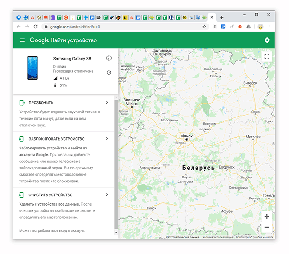Go back to the previous page
289x254 pixels.
pyautogui.click(x=19, y=27)
